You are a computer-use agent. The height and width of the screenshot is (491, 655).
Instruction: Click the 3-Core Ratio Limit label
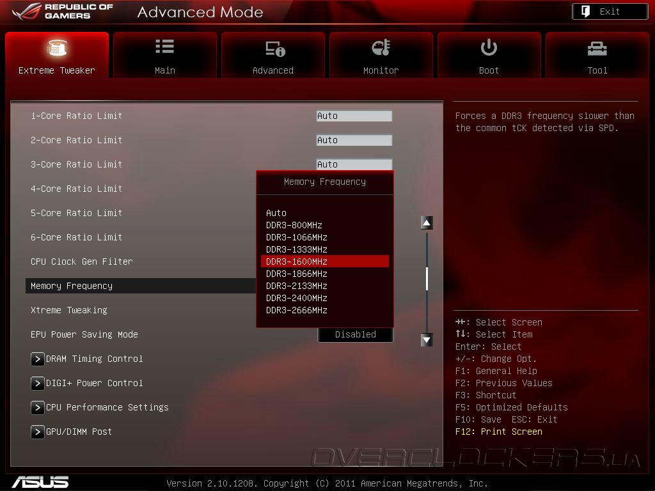pos(77,164)
